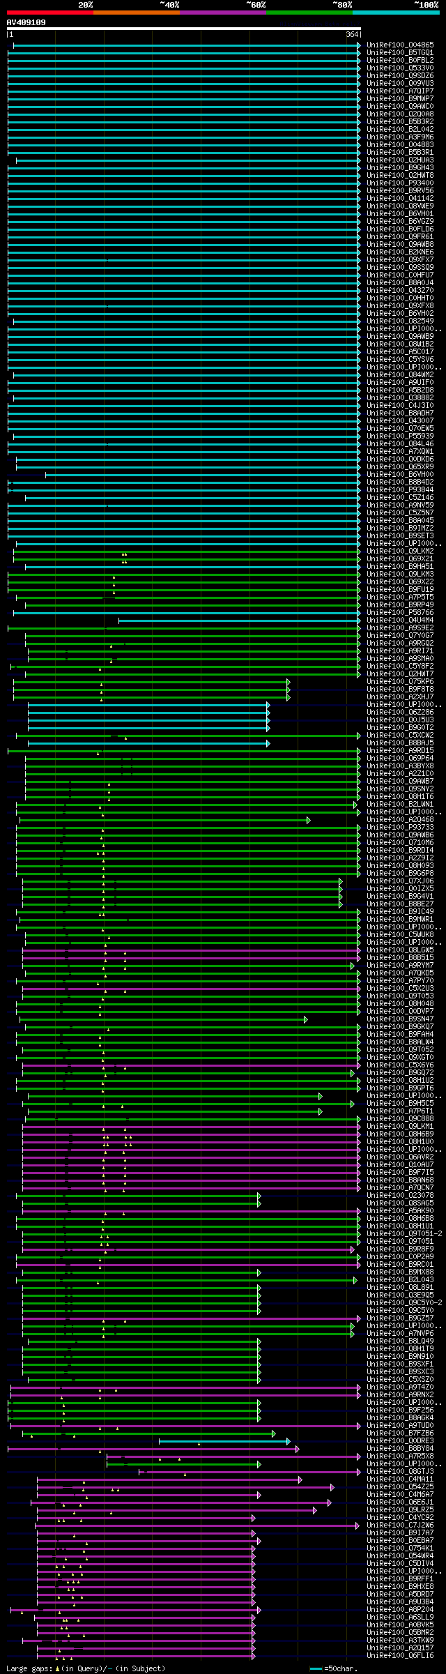Select hit label UniRef100_Q54Z25
Screen dimensions: 446x1674
[400, 1487]
